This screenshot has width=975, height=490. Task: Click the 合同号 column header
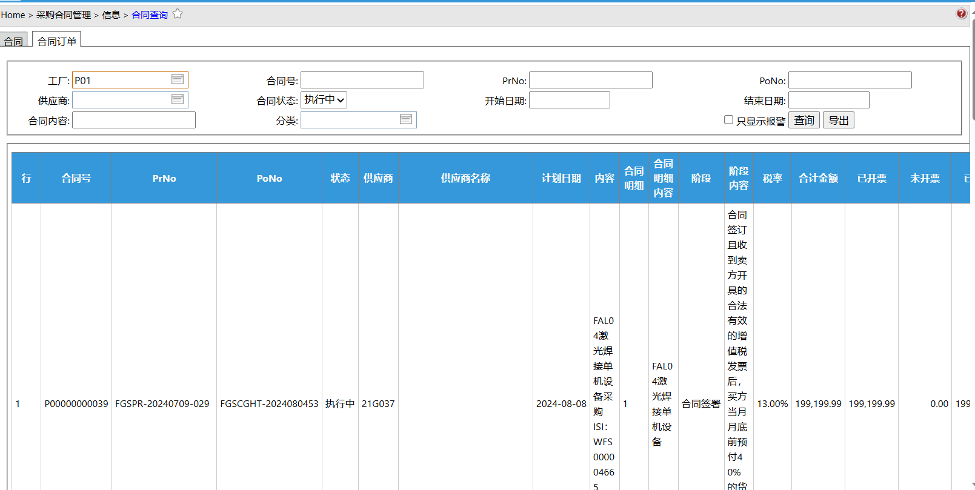(76, 178)
